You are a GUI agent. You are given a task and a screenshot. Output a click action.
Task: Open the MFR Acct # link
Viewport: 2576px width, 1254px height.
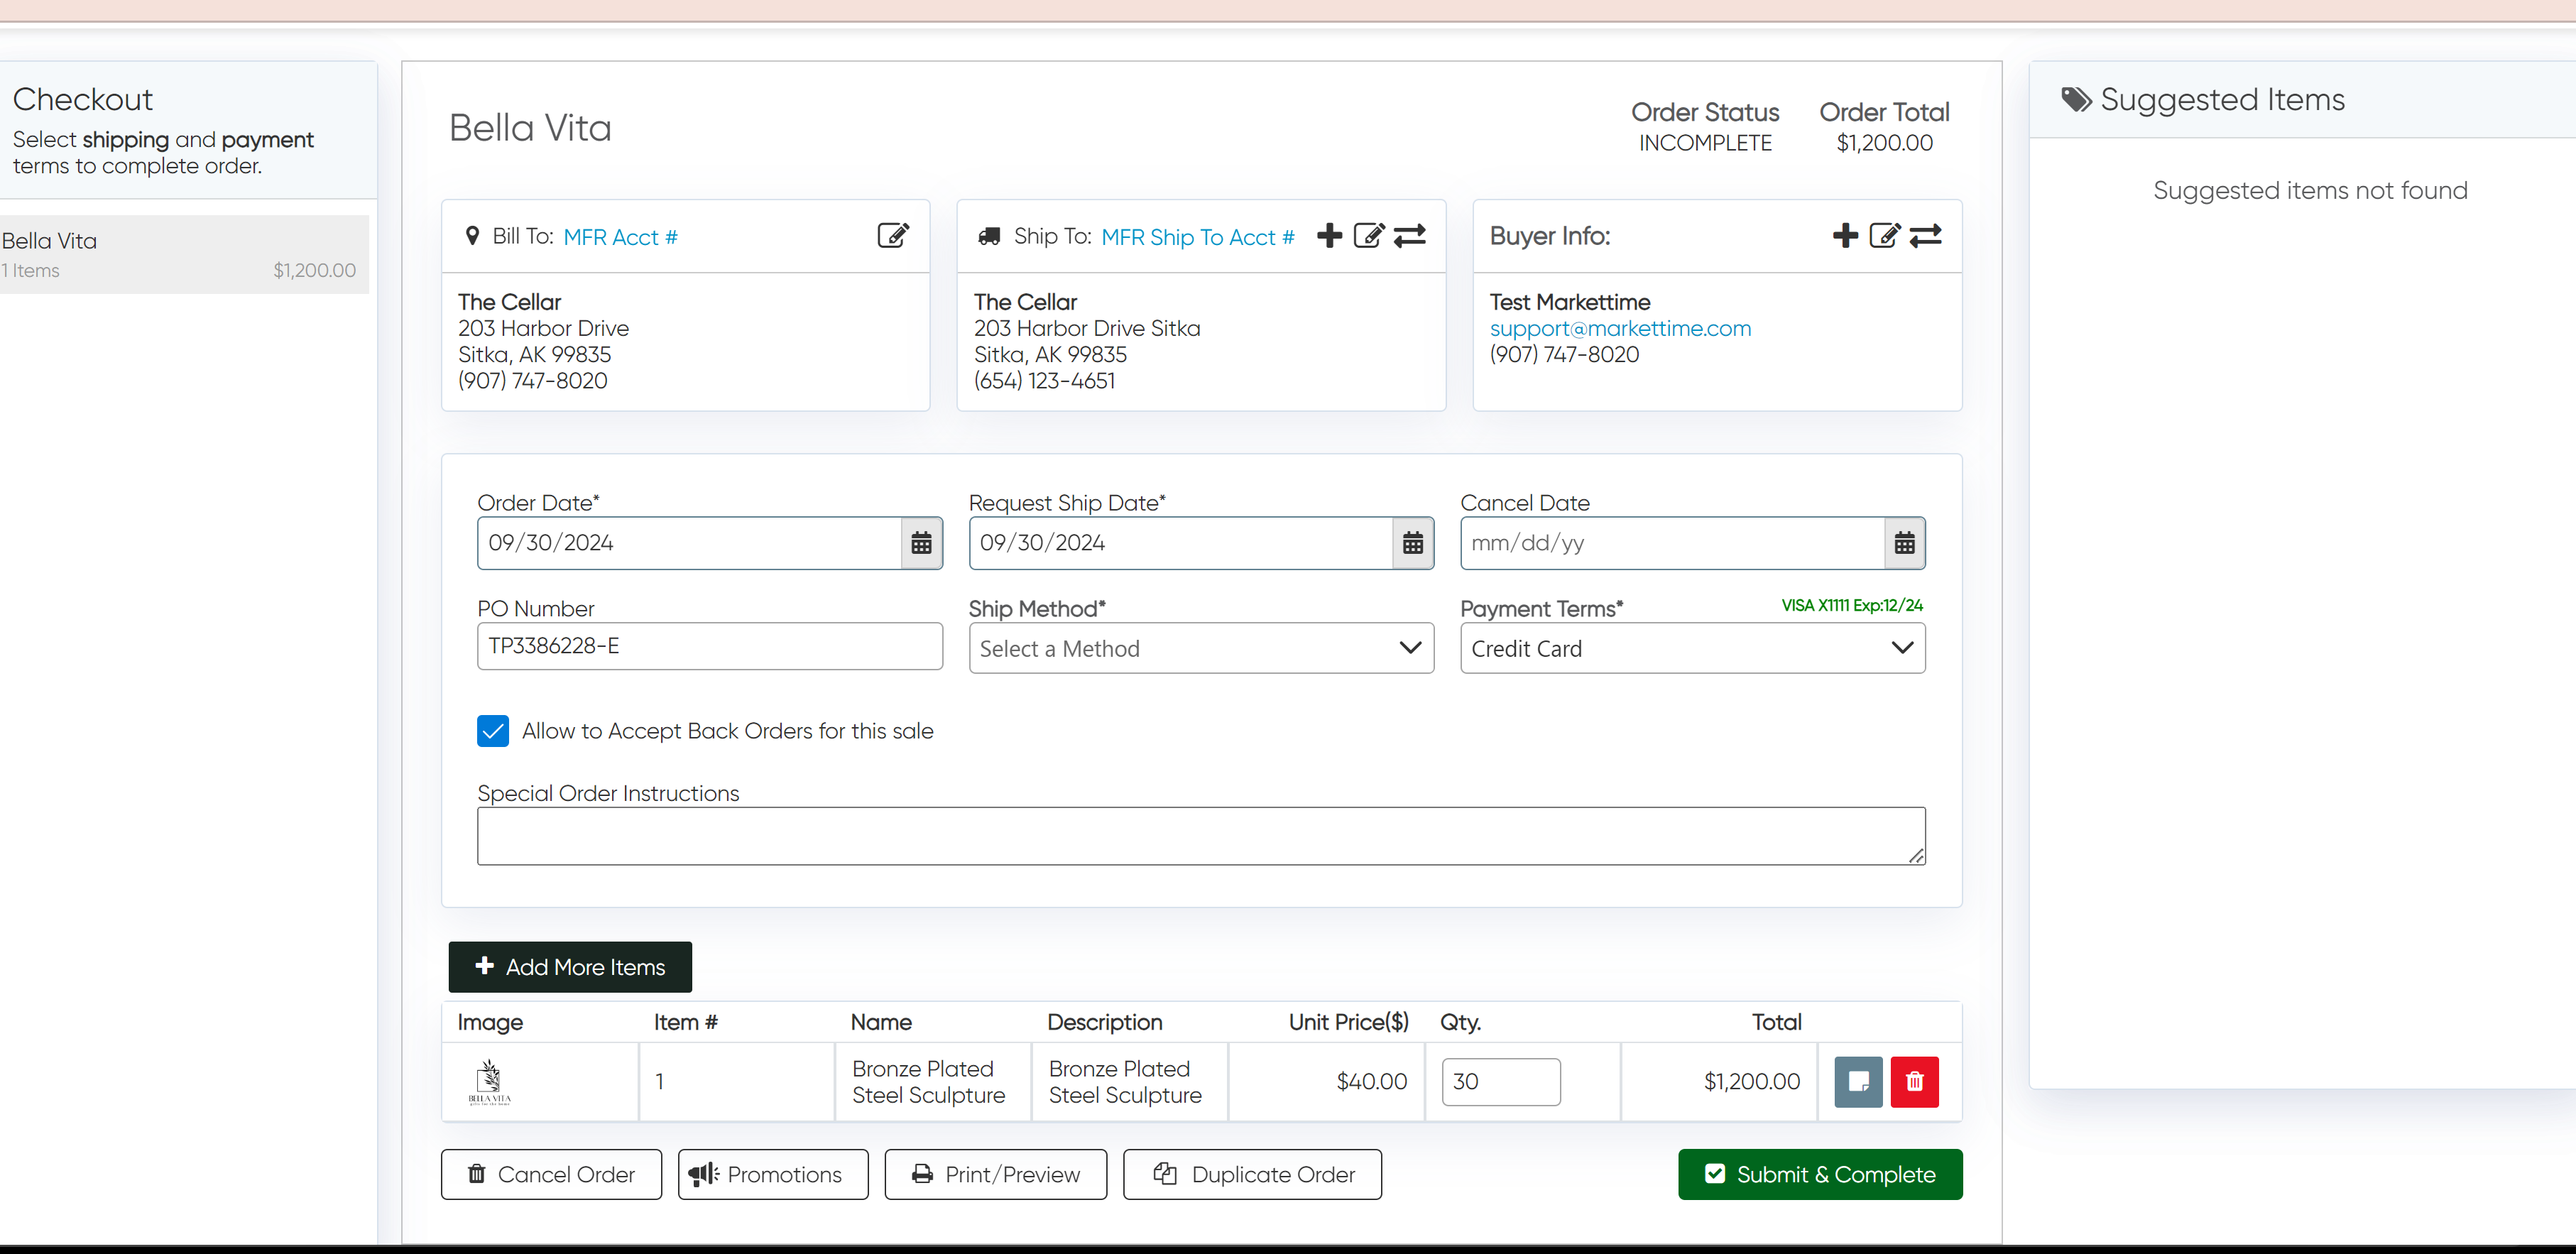pos(621,237)
